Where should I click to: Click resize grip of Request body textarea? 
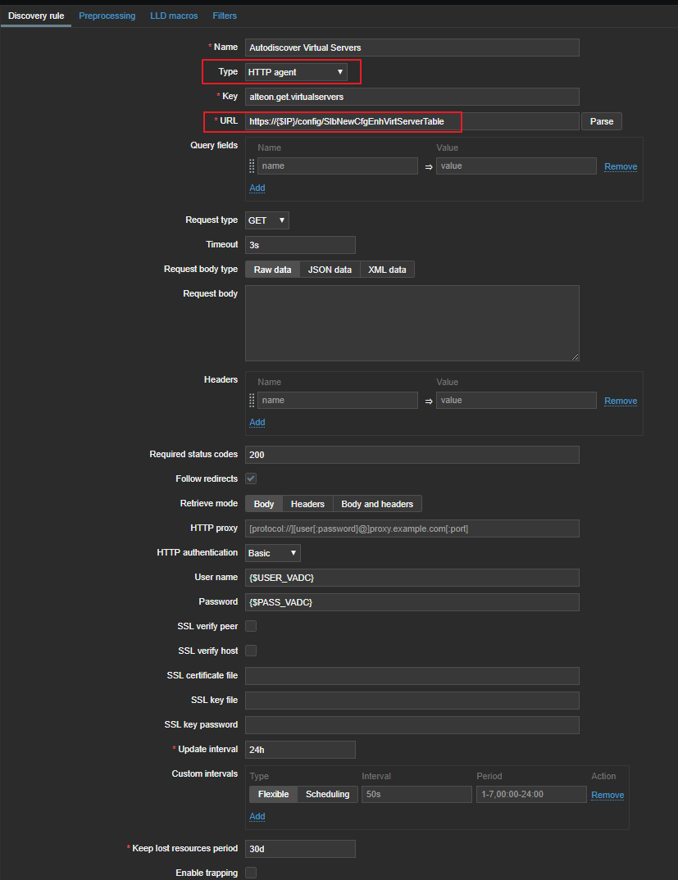(575, 356)
